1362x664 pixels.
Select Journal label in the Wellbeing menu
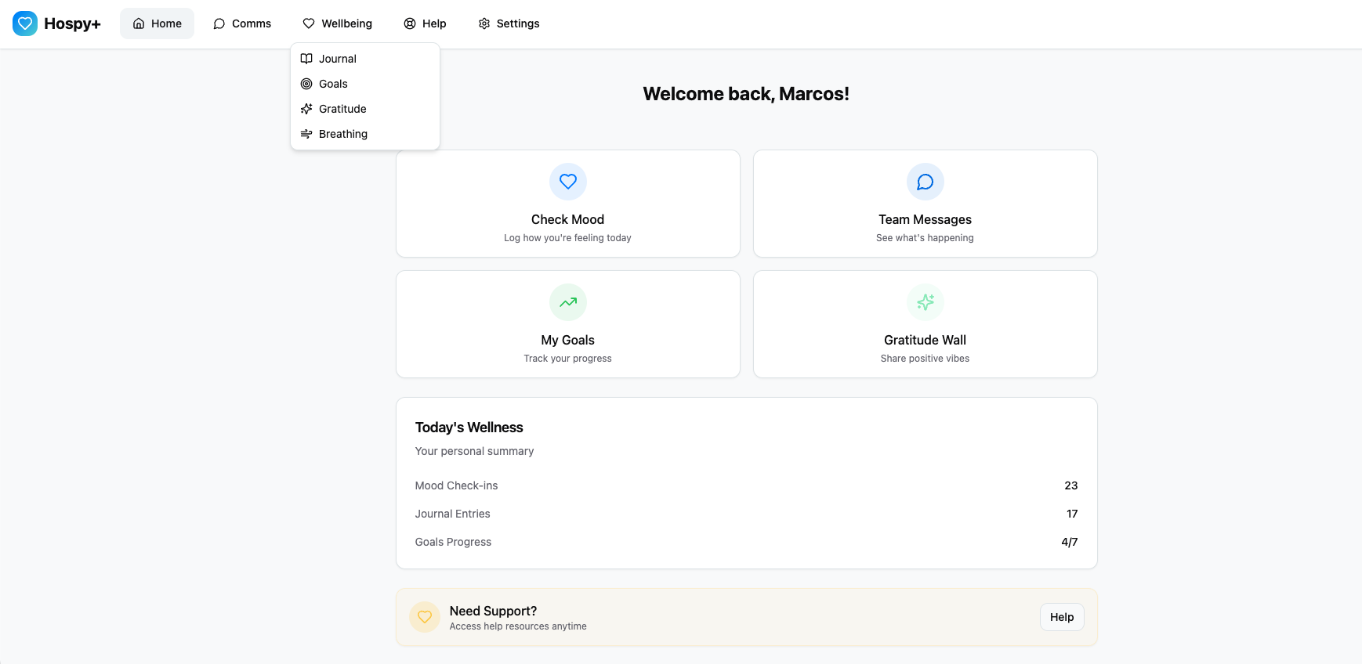(338, 59)
